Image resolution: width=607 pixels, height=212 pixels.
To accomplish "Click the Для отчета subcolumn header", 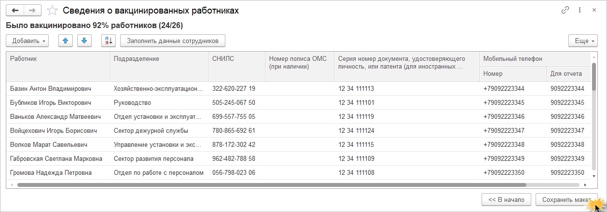I will pyautogui.click(x=569, y=74).
